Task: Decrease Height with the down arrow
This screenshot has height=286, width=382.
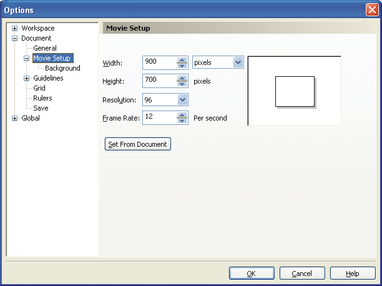Action: coord(182,84)
